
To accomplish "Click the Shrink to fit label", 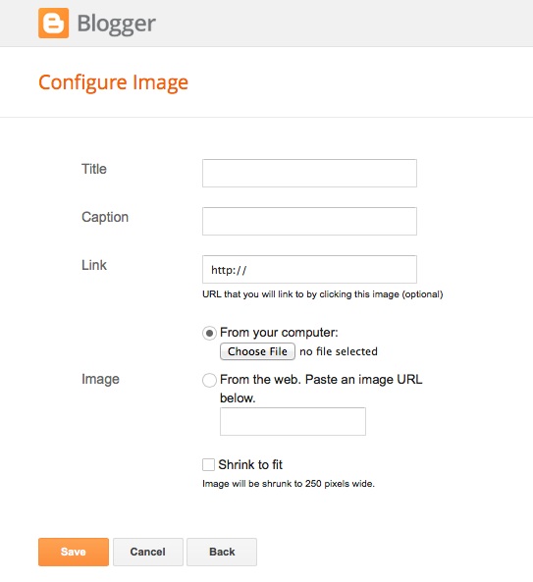I will coord(250,464).
